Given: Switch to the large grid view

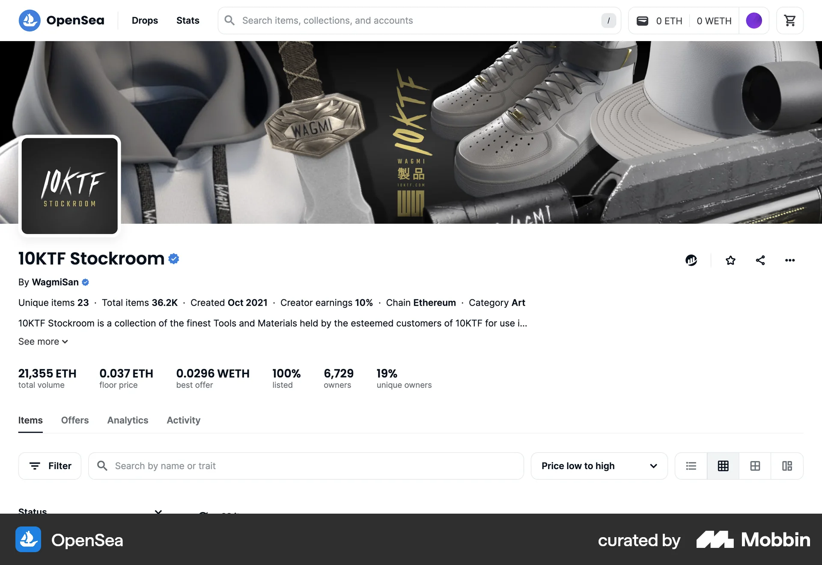Looking at the screenshot, I should (x=755, y=466).
